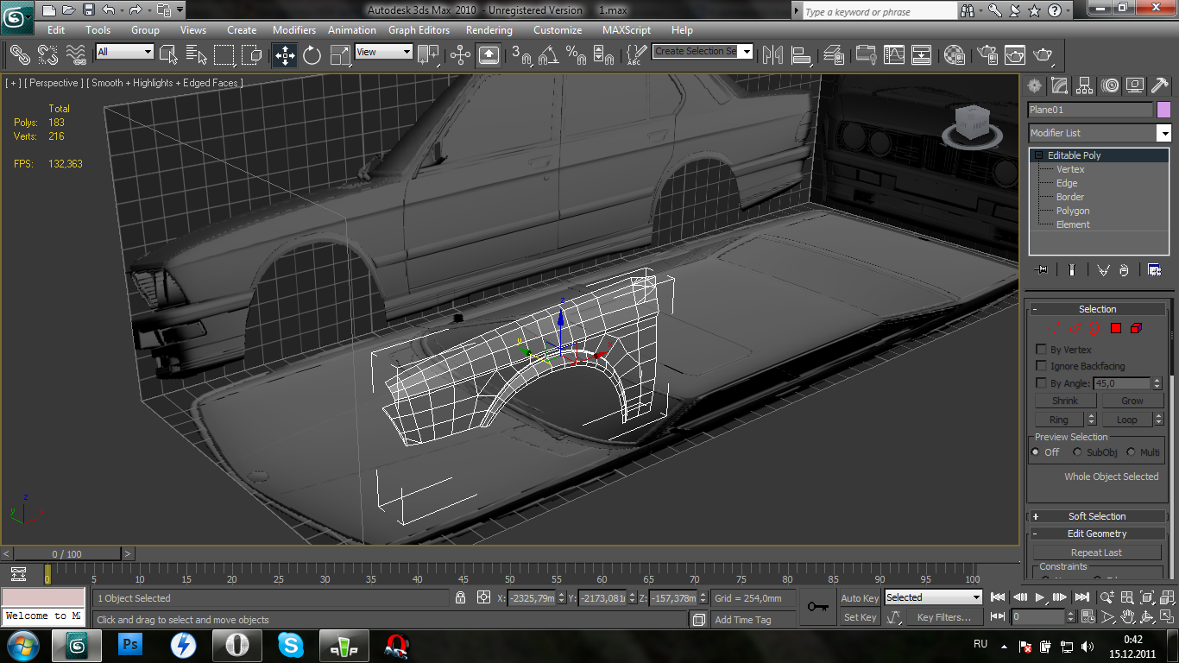Enable the Ignore Backfacing checkbox
Screen dimensions: 1179x663
pos(1041,366)
